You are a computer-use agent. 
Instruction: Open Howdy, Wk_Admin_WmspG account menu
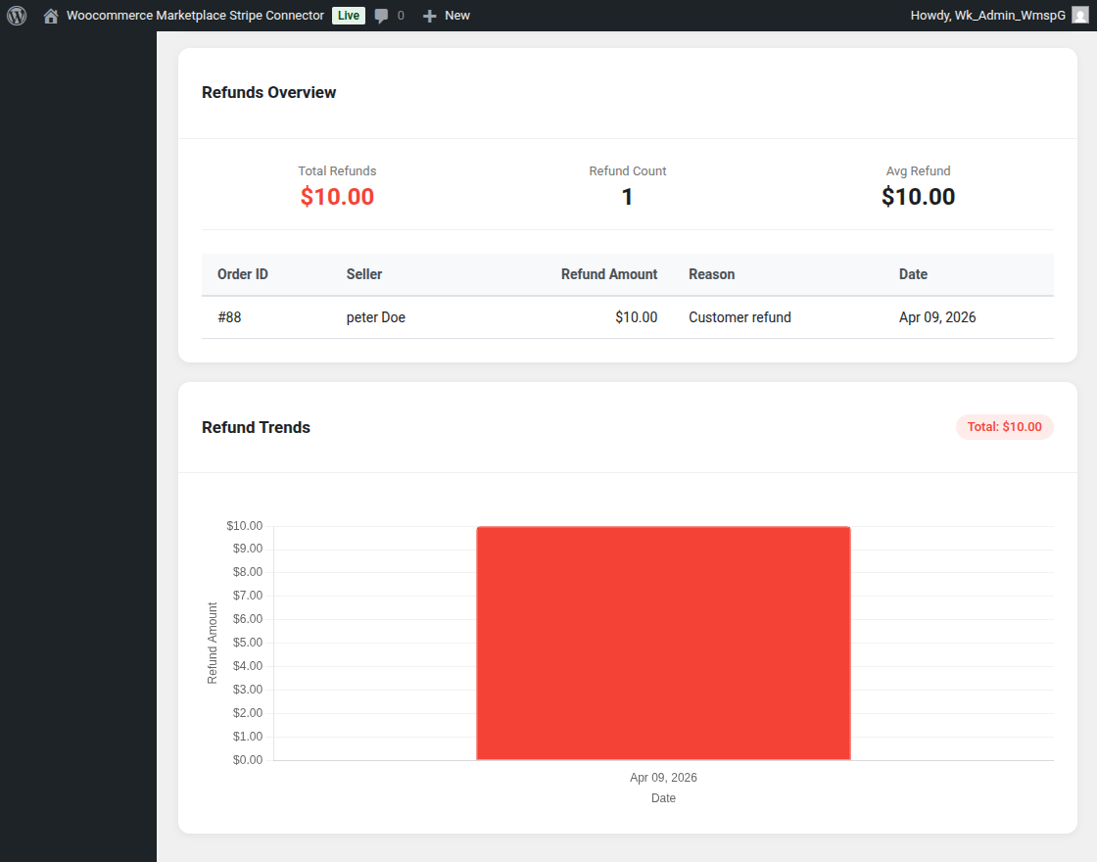tap(987, 16)
